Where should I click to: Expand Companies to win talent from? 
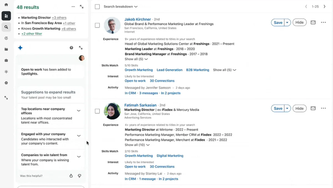(x=79, y=157)
